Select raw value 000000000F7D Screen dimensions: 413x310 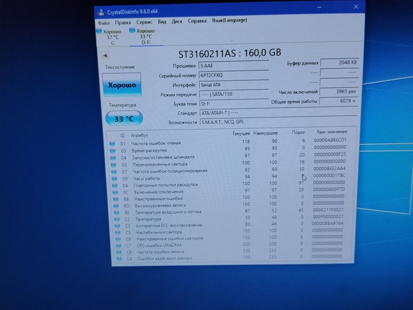tap(329, 189)
